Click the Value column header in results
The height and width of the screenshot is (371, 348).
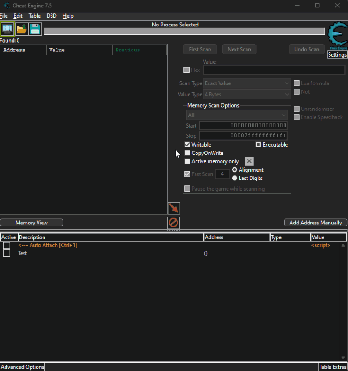[x=79, y=50]
